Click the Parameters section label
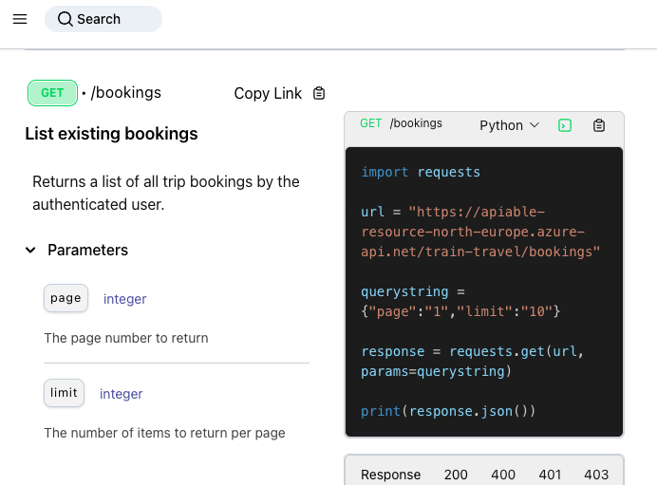 pos(87,250)
